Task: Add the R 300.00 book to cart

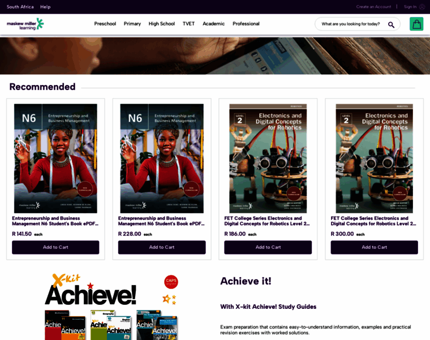Action: click(x=375, y=248)
